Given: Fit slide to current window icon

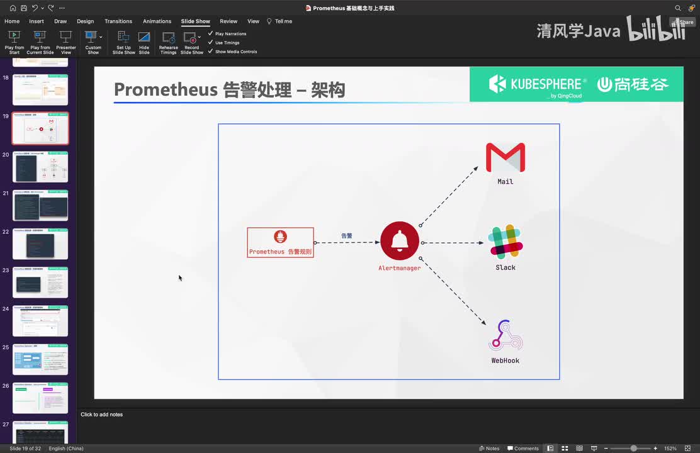Looking at the screenshot, I should click(x=687, y=449).
